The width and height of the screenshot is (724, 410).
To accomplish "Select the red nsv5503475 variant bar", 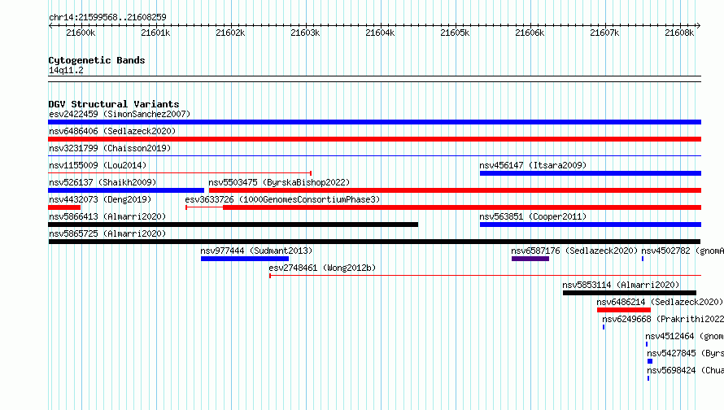I will [x=455, y=190].
